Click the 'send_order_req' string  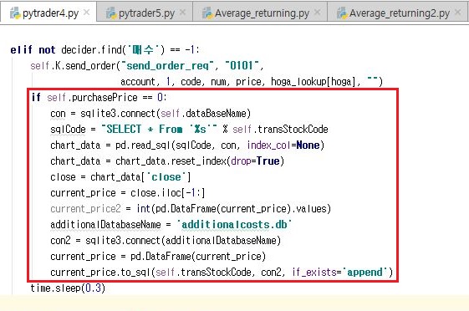pyautogui.click(x=167, y=65)
